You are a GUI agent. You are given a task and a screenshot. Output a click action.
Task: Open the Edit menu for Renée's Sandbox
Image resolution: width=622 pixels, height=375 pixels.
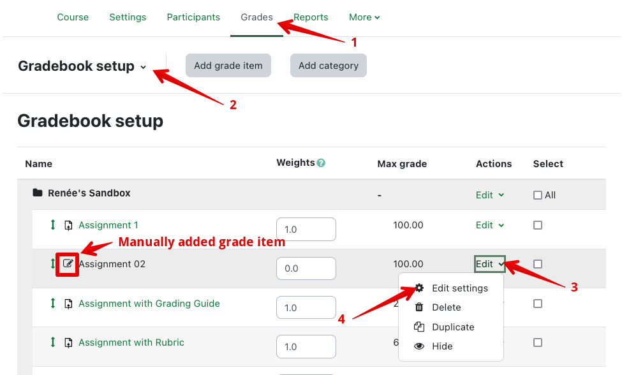click(490, 195)
